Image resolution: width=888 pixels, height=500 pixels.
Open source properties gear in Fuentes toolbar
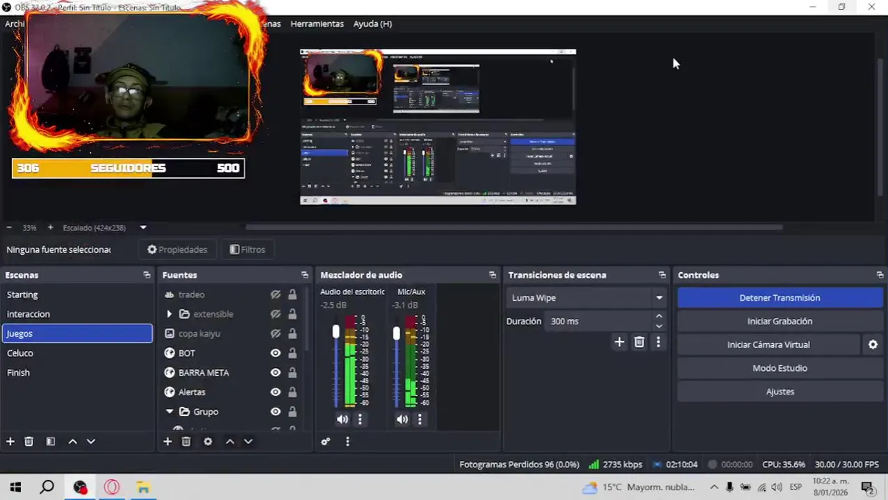[208, 442]
